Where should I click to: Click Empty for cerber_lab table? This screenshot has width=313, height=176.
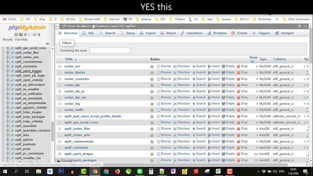point(228,85)
